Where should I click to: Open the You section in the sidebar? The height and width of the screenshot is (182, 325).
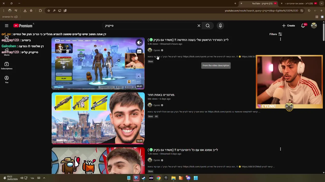pyautogui.click(x=7, y=80)
